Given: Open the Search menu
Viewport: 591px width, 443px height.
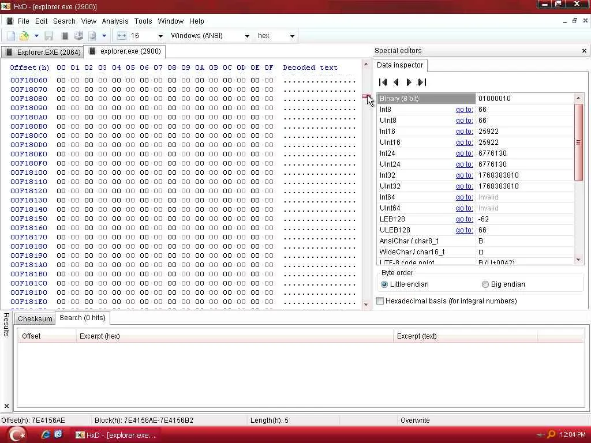Looking at the screenshot, I should [64, 21].
